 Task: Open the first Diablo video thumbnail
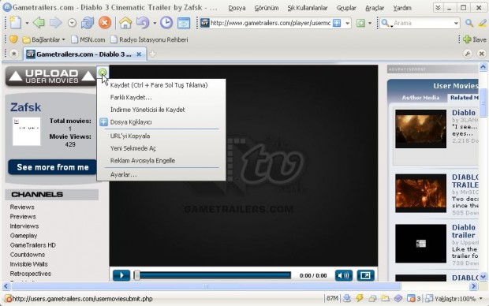(420, 129)
